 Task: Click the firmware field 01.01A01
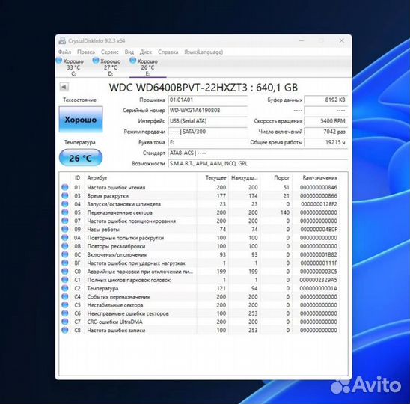click(x=207, y=100)
